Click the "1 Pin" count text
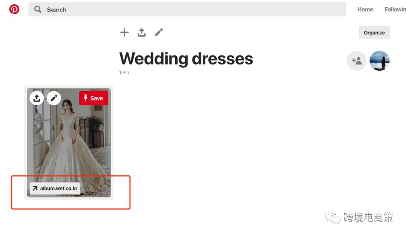Image resolution: width=406 pixels, height=235 pixels. pos(124,73)
